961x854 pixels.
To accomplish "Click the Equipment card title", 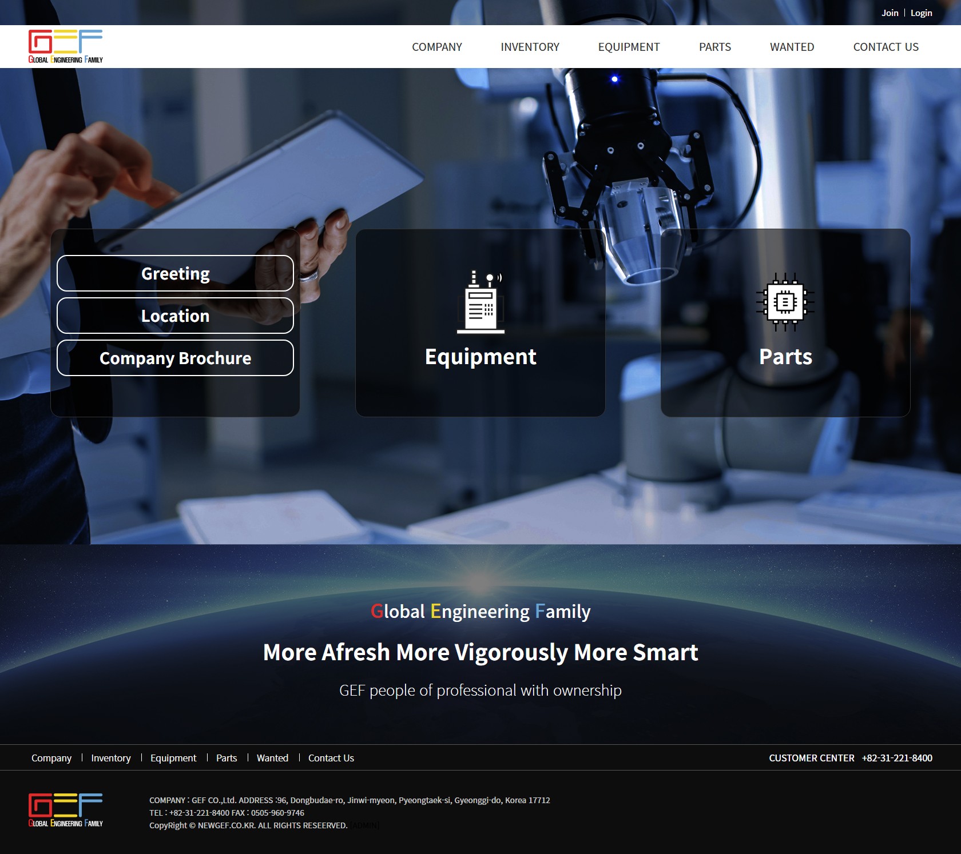I will [x=480, y=357].
